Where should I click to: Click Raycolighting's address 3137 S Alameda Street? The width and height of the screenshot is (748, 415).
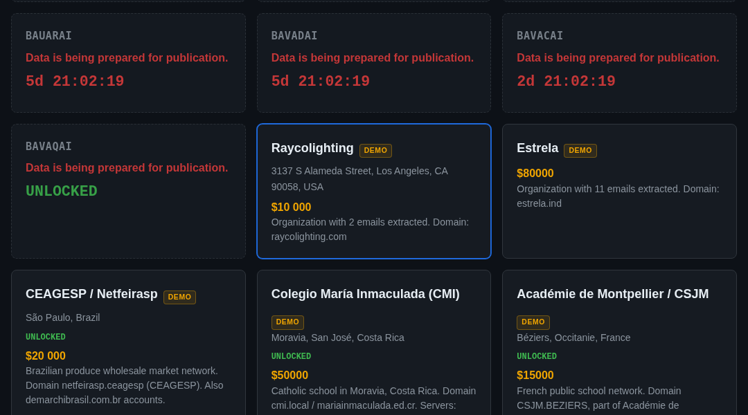[359, 178]
